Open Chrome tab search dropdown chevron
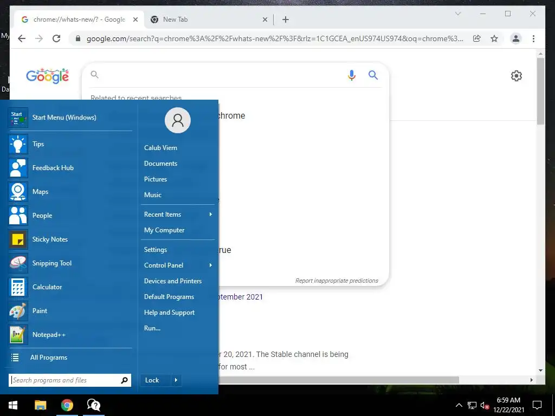The width and height of the screenshot is (555, 416). tap(457, 14)
